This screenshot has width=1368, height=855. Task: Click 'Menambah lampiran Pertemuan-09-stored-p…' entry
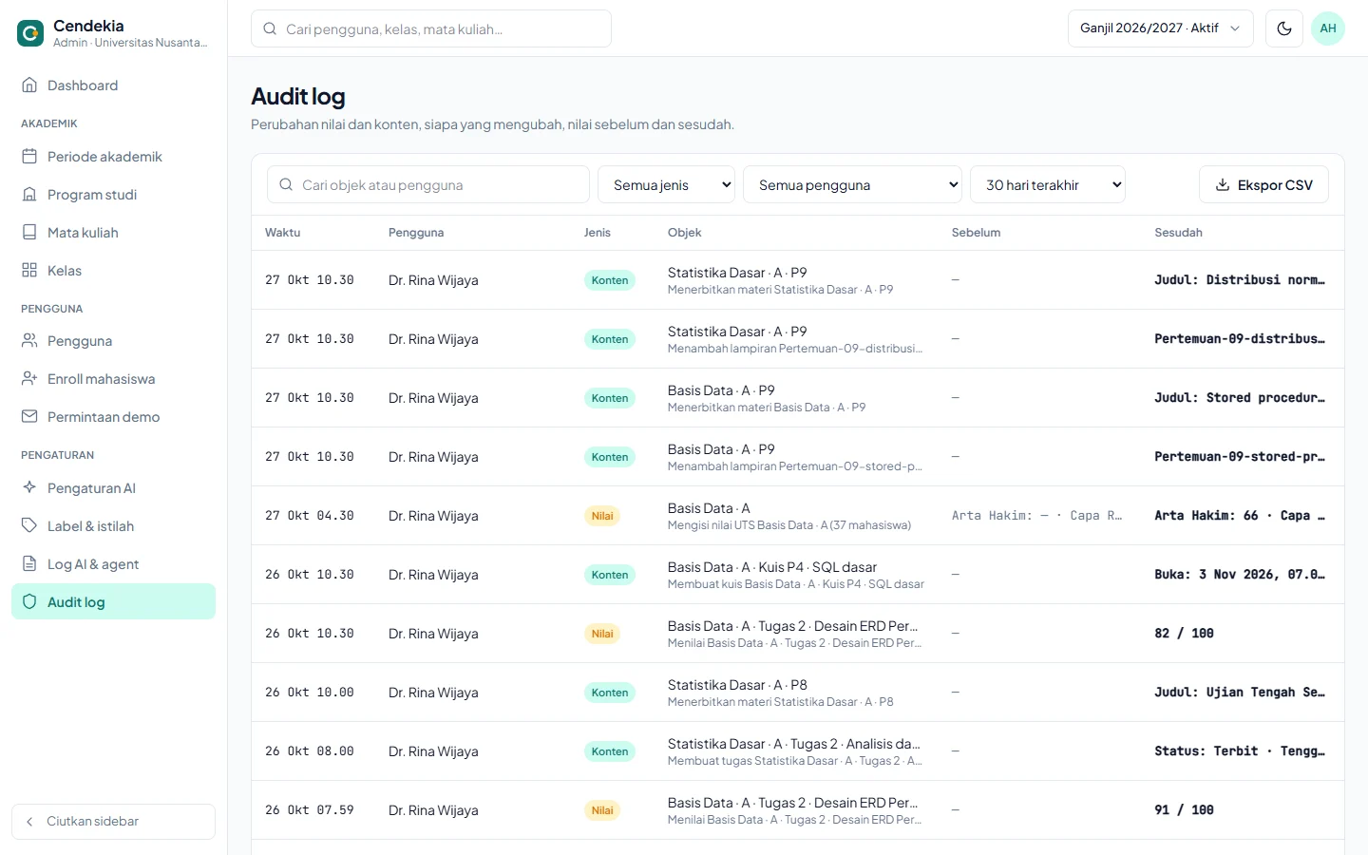pos(794,466)
